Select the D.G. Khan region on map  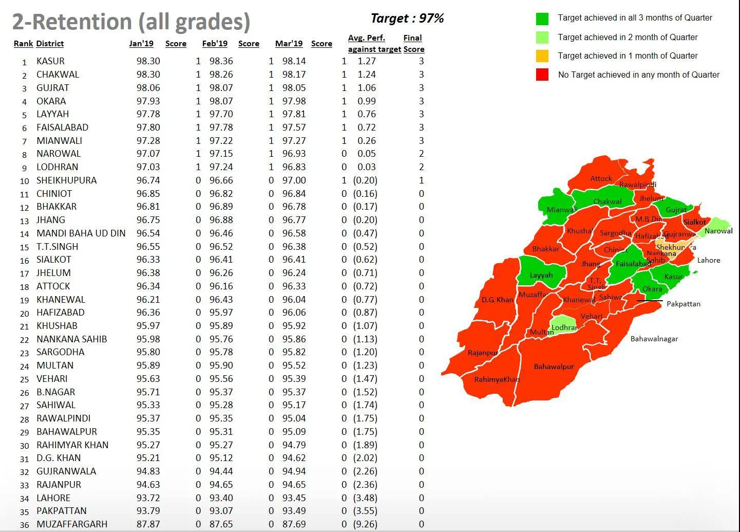[x=497, y=300]
